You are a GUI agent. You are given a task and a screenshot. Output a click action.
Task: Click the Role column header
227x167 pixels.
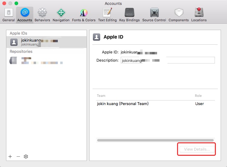pyautogui.click(x=198, y=96)
